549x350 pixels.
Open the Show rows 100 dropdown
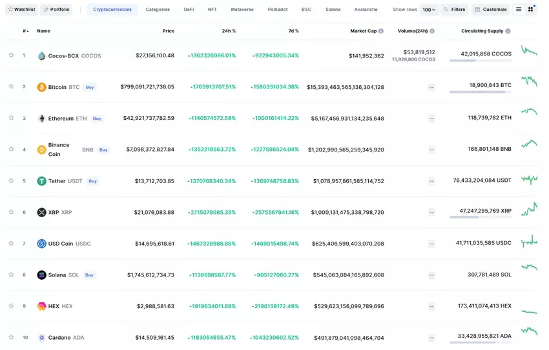pyautogui.click(x=429, y=10)
